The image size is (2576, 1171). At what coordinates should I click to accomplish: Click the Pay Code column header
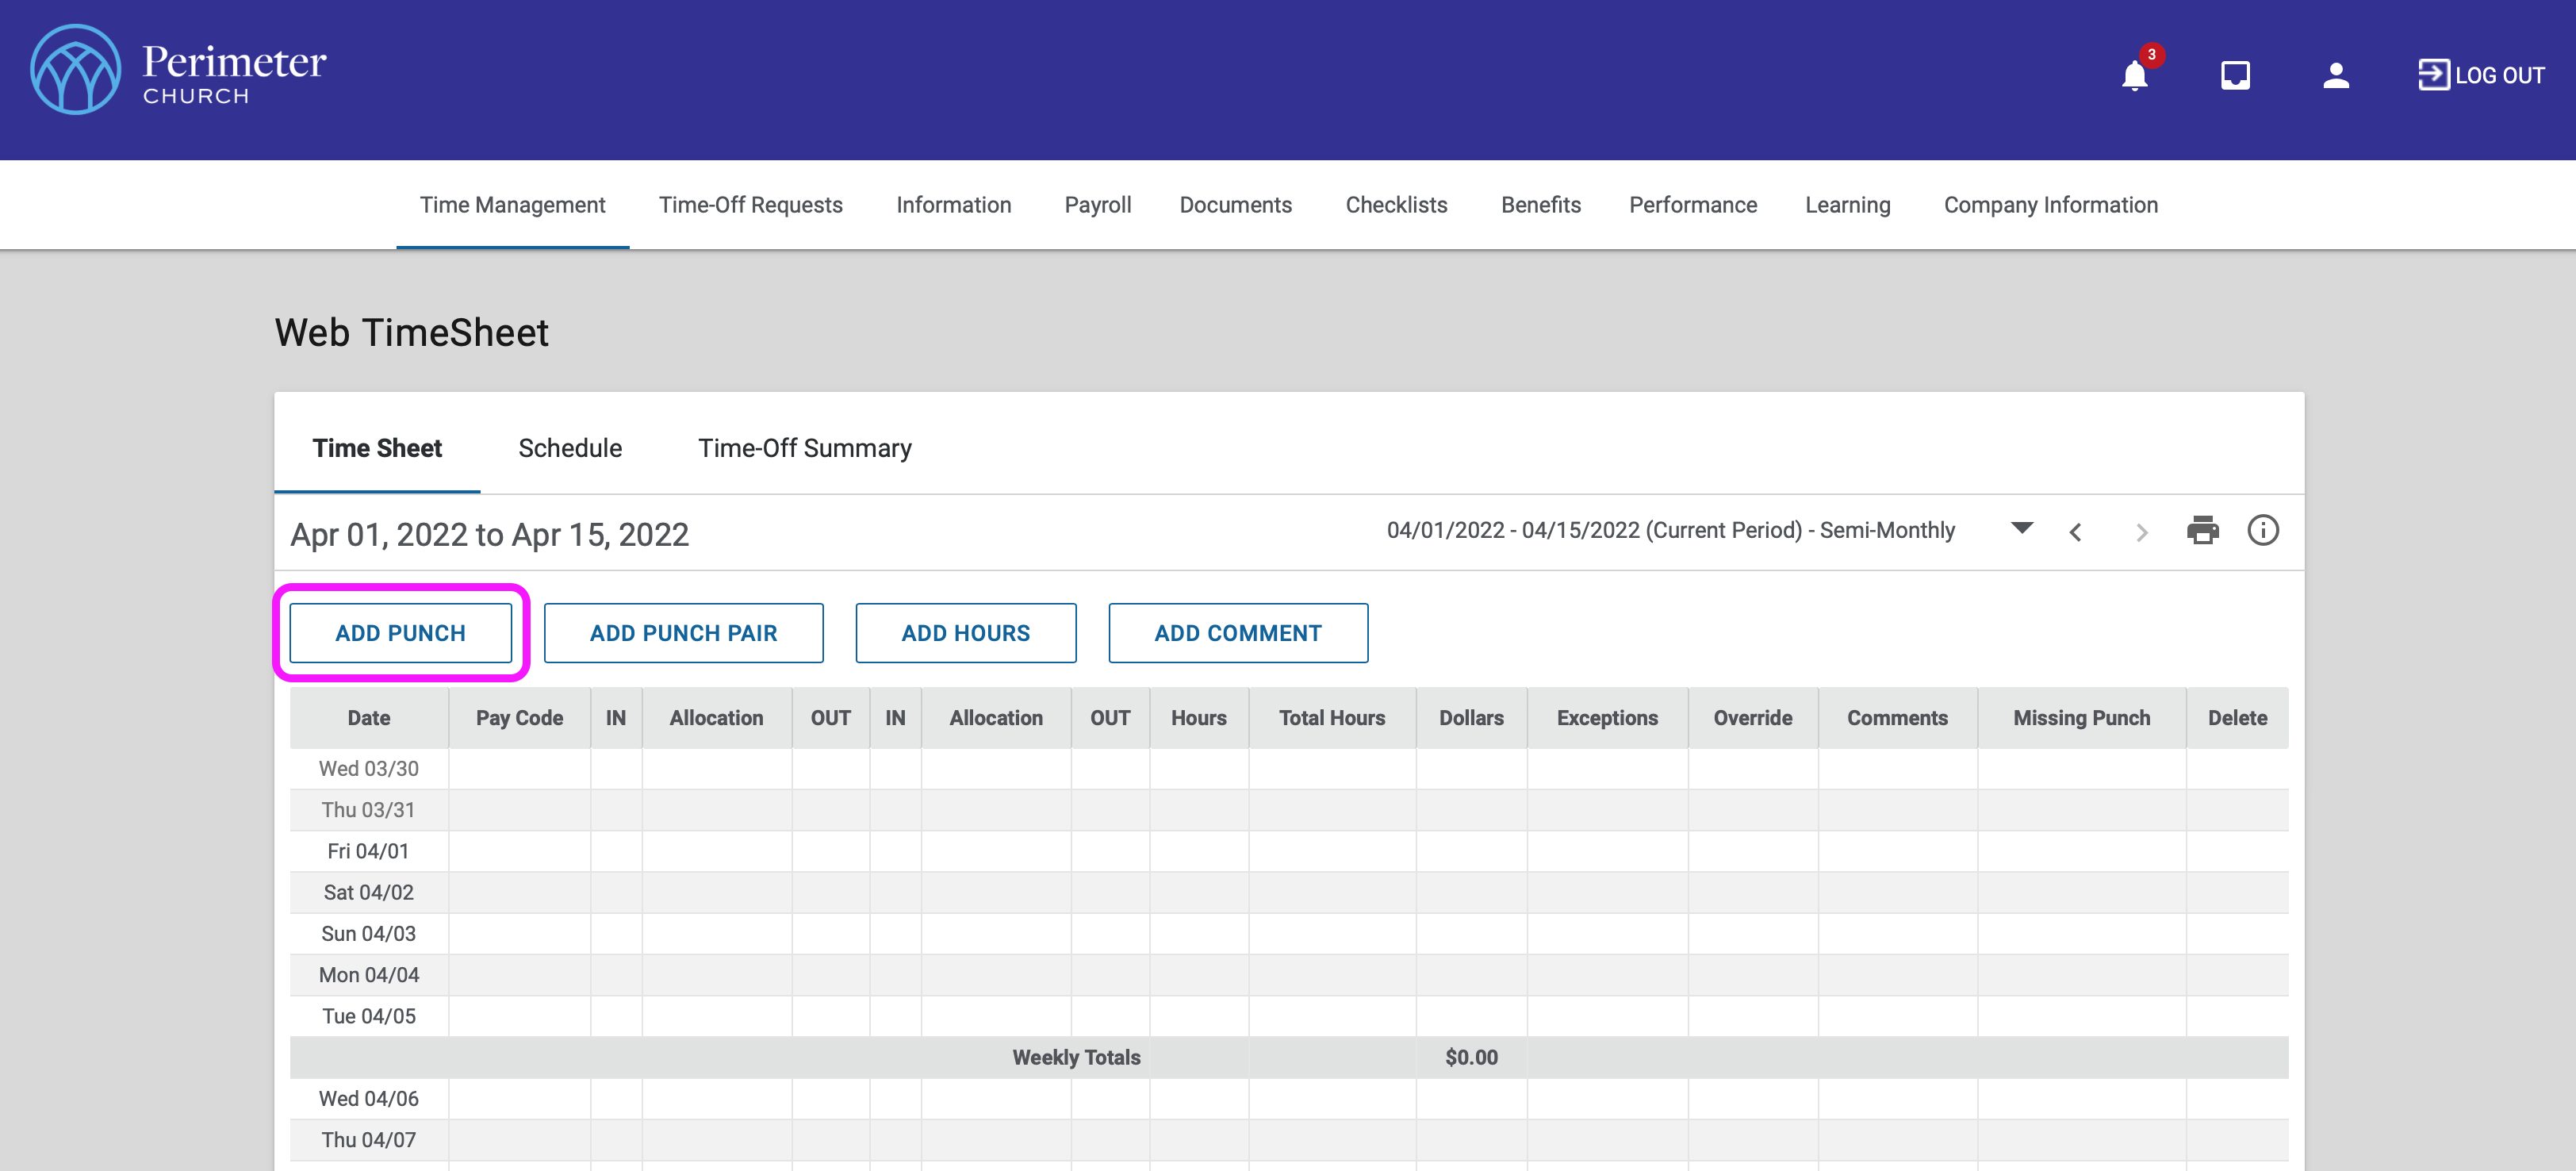pyautogui.click(x=519, y=718)
